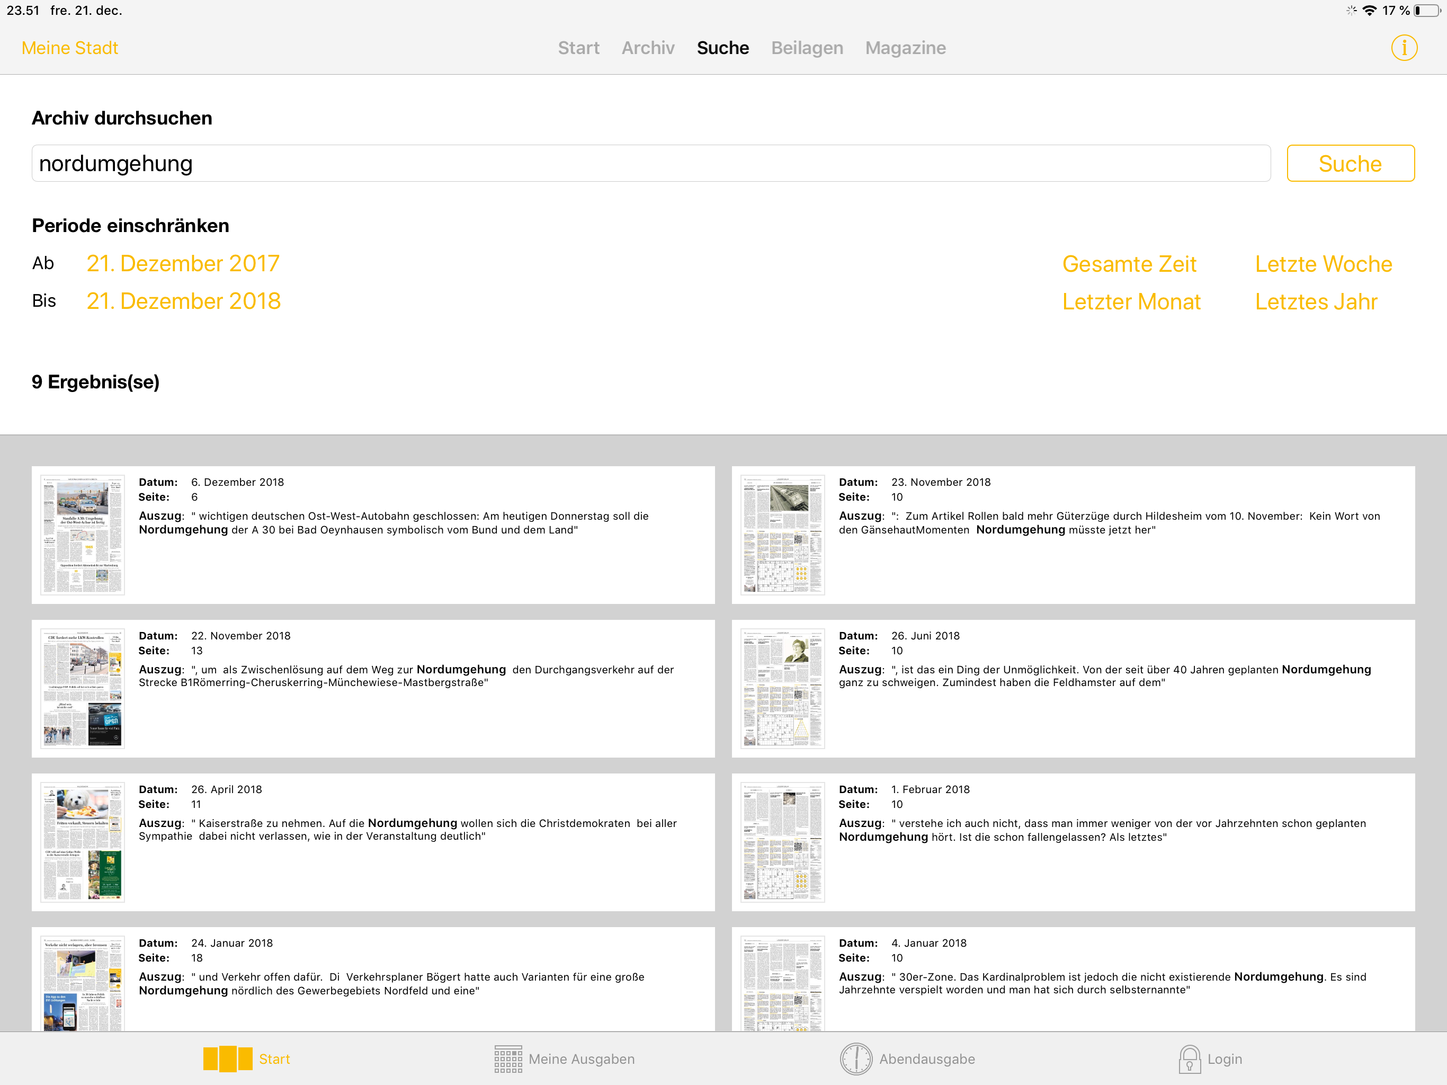
Task: Open the 26. April 2018 page thumbnail
Action: (83, 841)
